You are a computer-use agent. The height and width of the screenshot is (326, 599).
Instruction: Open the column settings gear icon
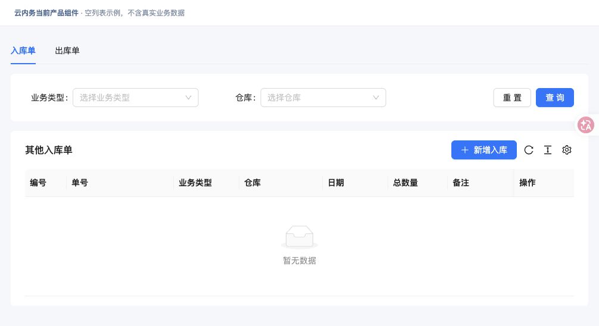[567, 150]
